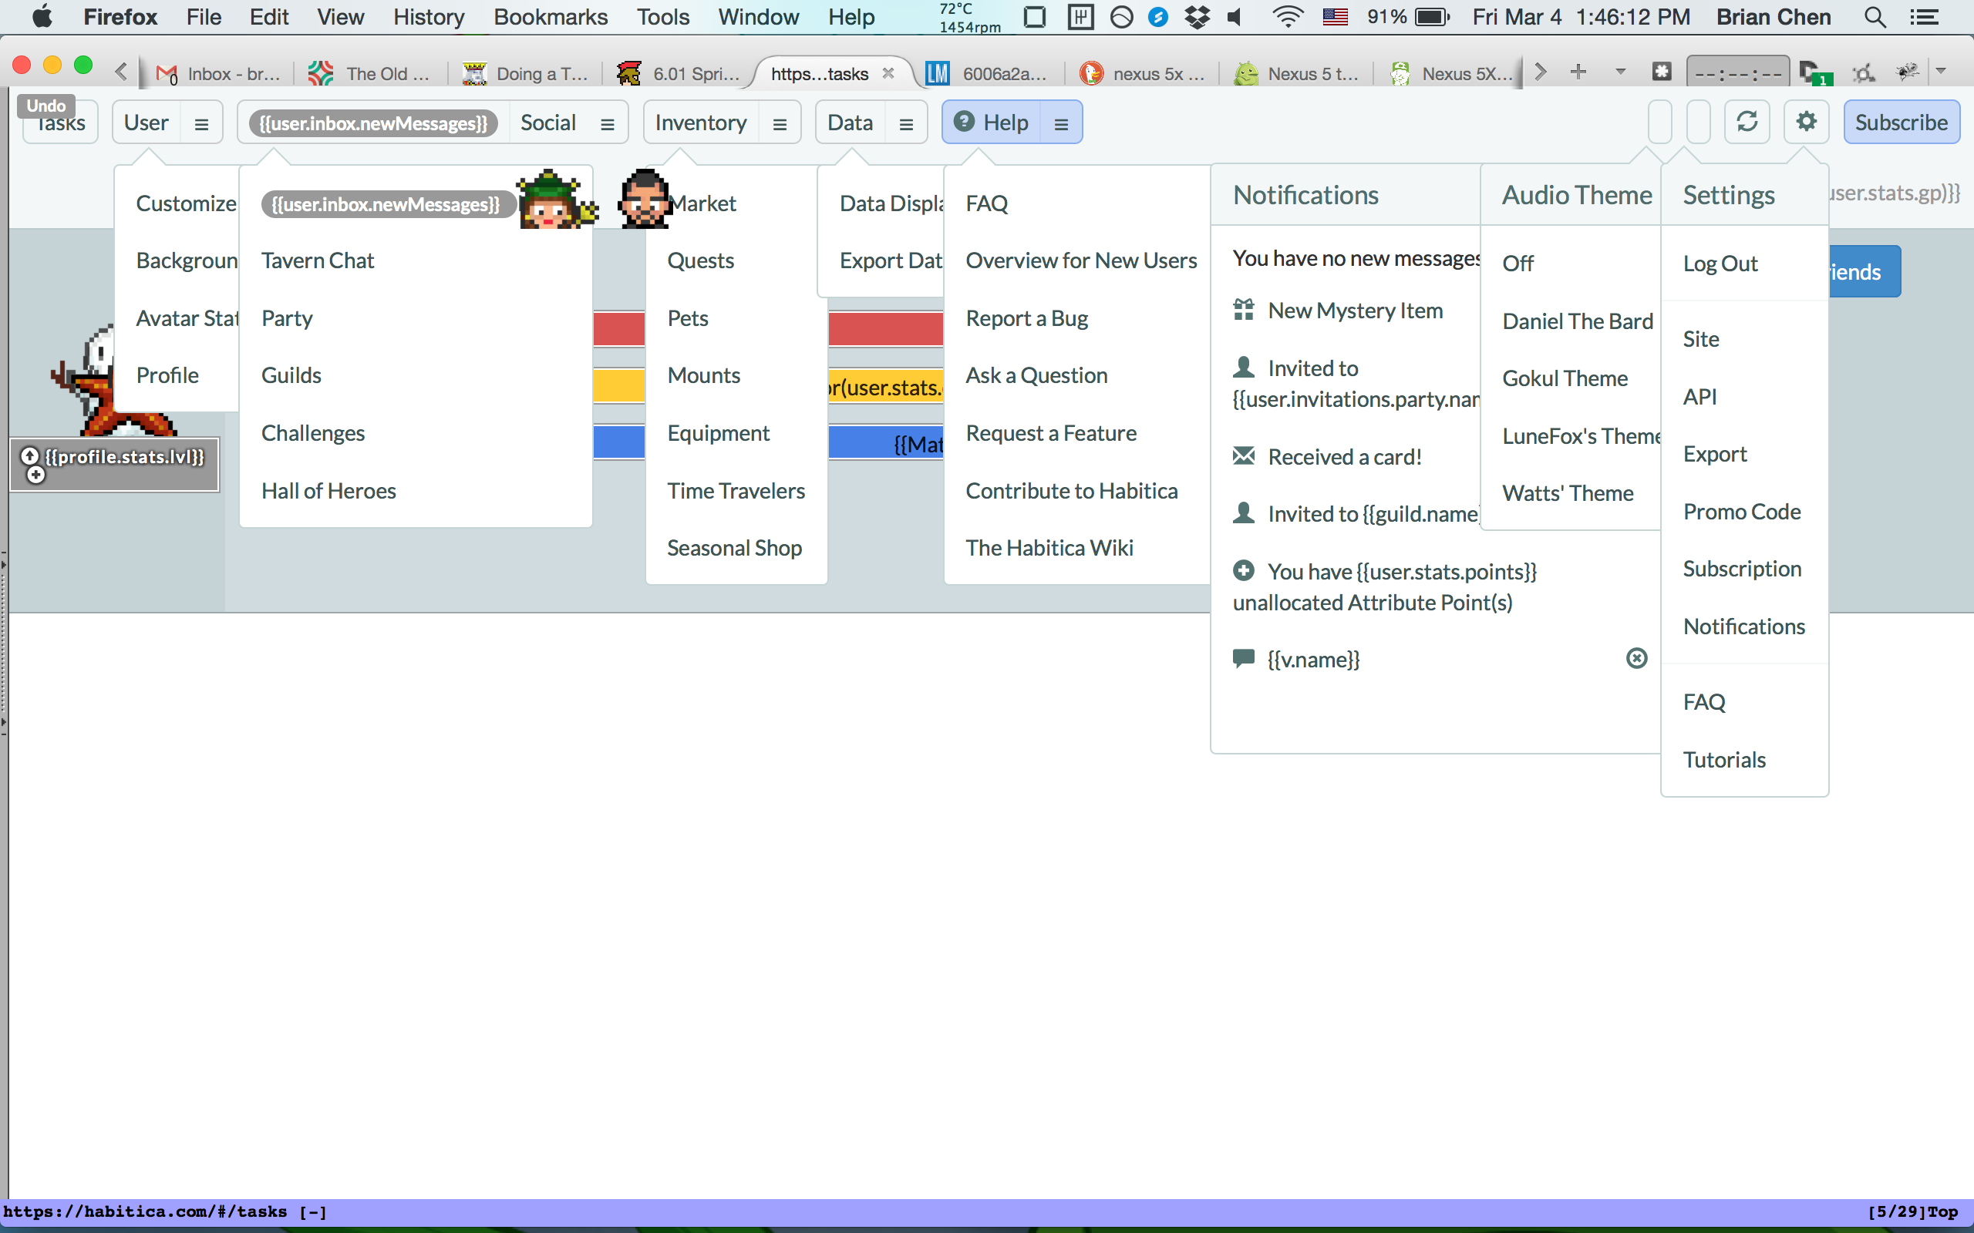The height and width of the screenshot is (1233, 1974).
Task: Select Daniel The Bard audio theme
Action: 1577,321
